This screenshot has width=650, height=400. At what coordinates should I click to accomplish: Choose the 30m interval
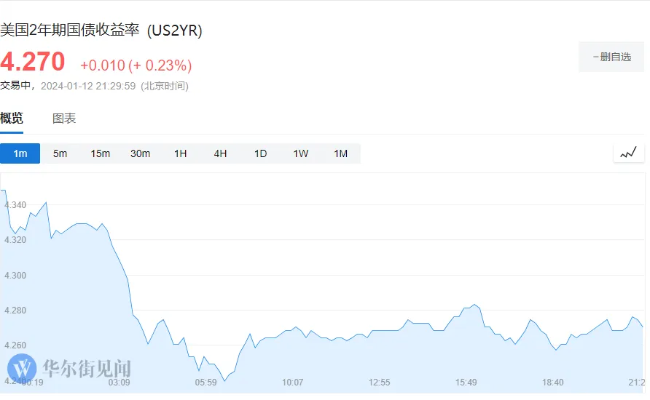coord(140,153)
